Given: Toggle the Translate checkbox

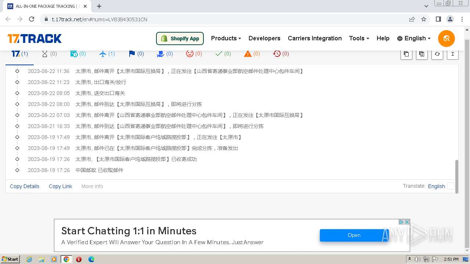Looking at the screenshot, I should [451, 186].
